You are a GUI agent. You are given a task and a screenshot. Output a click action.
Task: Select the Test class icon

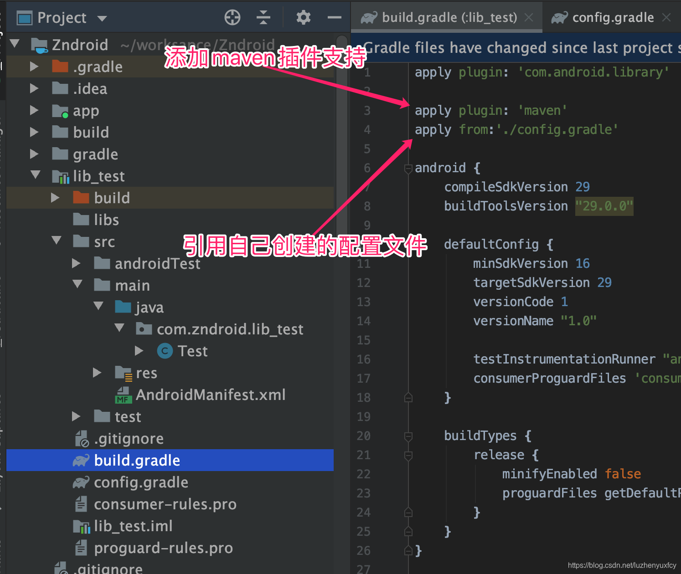coord(165,351)
